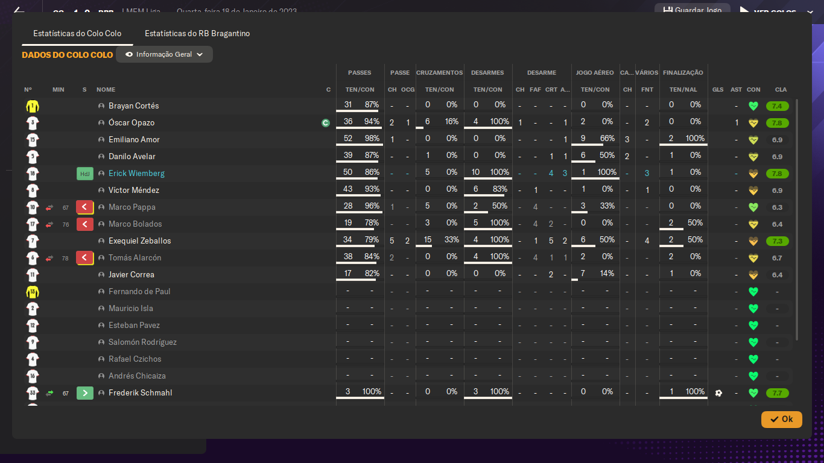Click condition heart icon for Exequiel Zeballos
824x463 pixels.
click(753, 241)
